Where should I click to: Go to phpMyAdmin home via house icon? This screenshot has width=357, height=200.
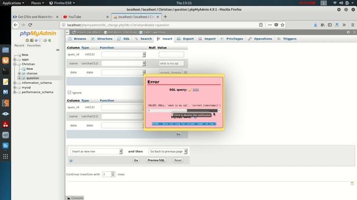(27, 41)
